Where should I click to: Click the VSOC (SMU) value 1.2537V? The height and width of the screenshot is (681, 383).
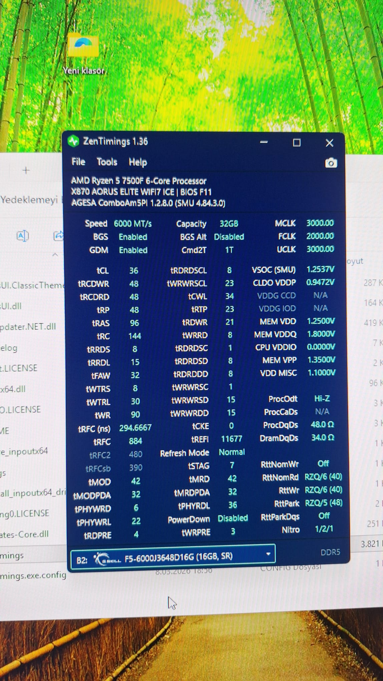click(x=320, y=269)
